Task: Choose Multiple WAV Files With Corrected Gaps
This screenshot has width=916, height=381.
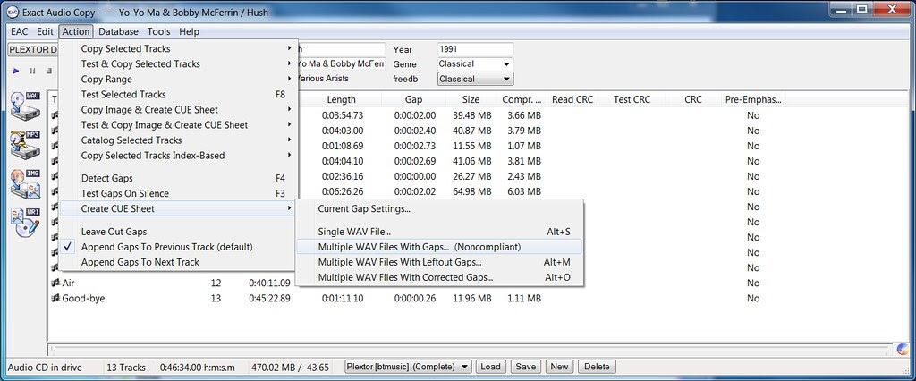Action: [439, 277]
